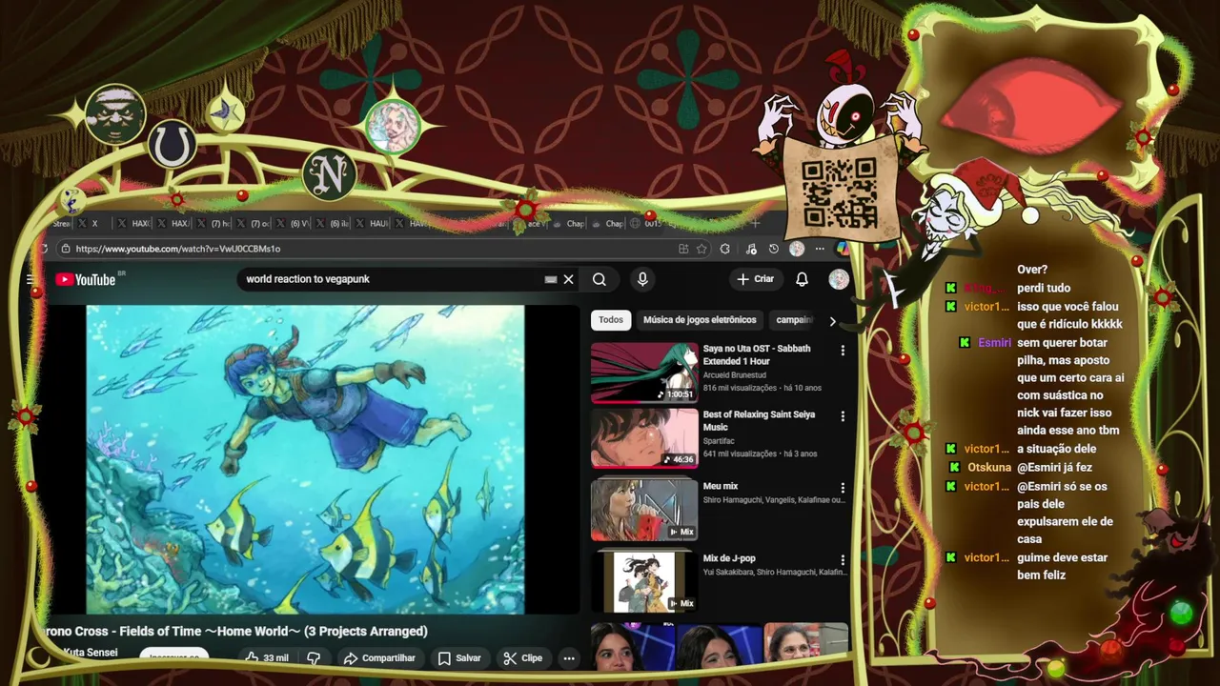The width and height of the screenshot is (1220, 686).
Task: Create a clip with Clipe button
Action: pos(523,658)
